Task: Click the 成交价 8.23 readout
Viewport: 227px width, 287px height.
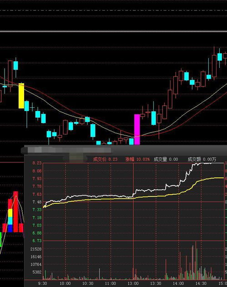Action: point(105,159)
